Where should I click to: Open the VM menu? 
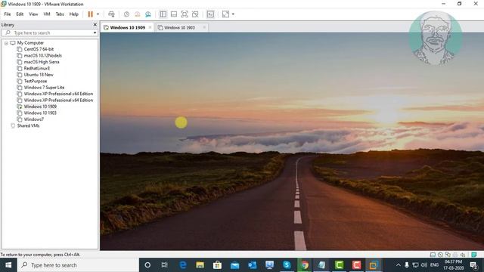tap(47, 14)
